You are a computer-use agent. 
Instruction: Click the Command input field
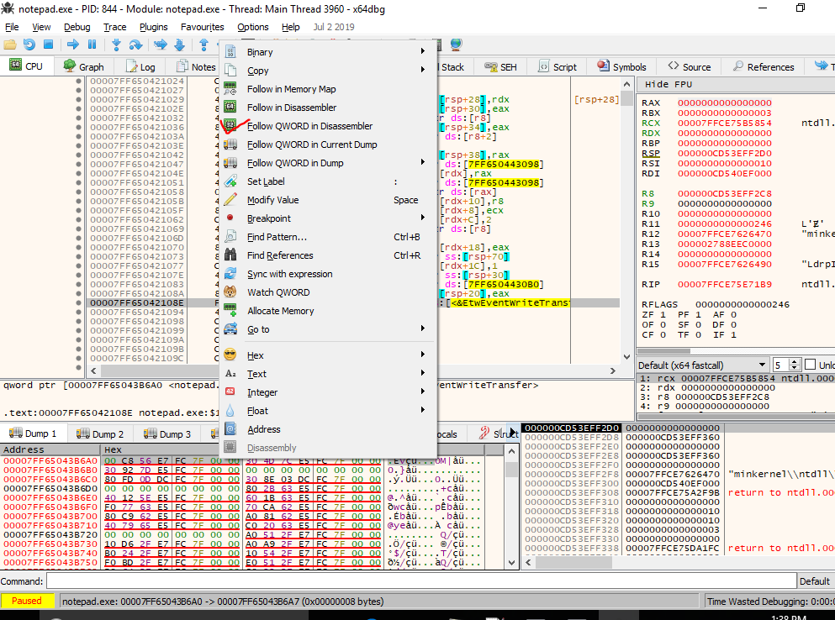coord(420,581)
